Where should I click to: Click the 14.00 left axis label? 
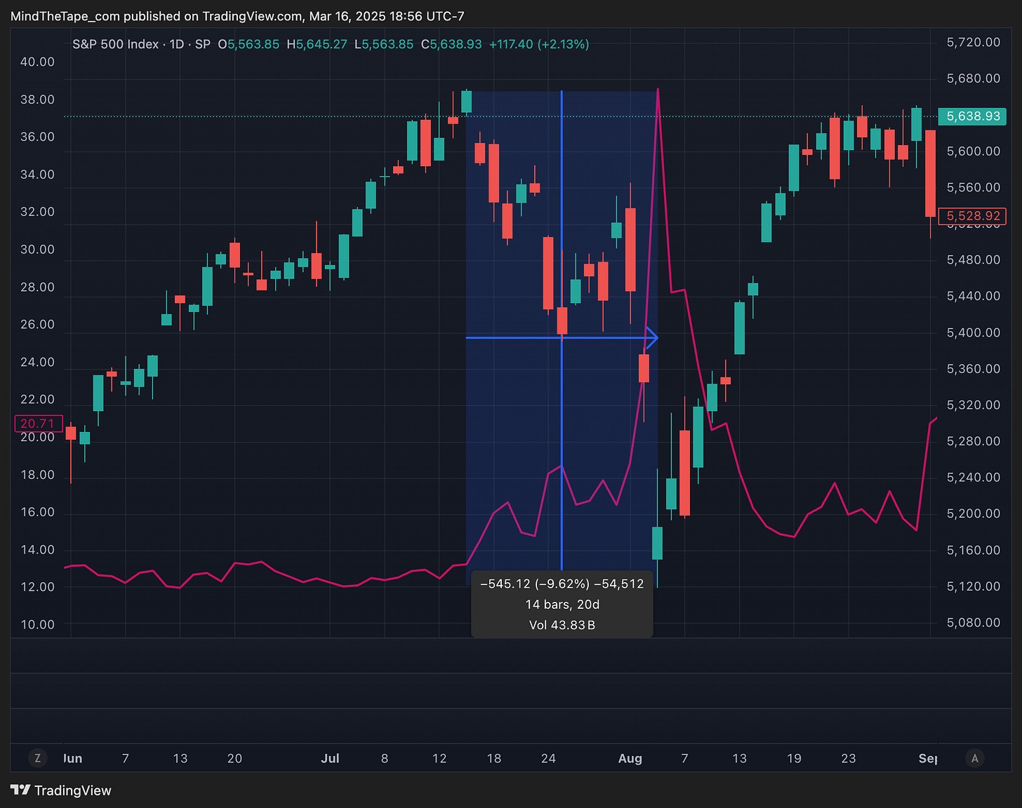click(x=37, y=550)
